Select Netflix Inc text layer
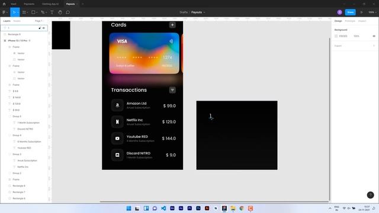Viewport: 379px width, 213px height. point(23,167)
